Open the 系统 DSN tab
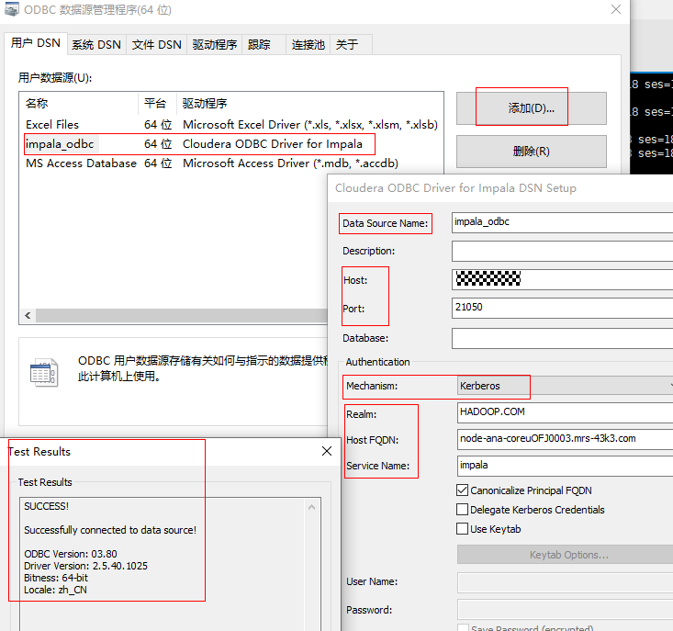This screenshot has width=673, height=631. [x=96, y=44]
